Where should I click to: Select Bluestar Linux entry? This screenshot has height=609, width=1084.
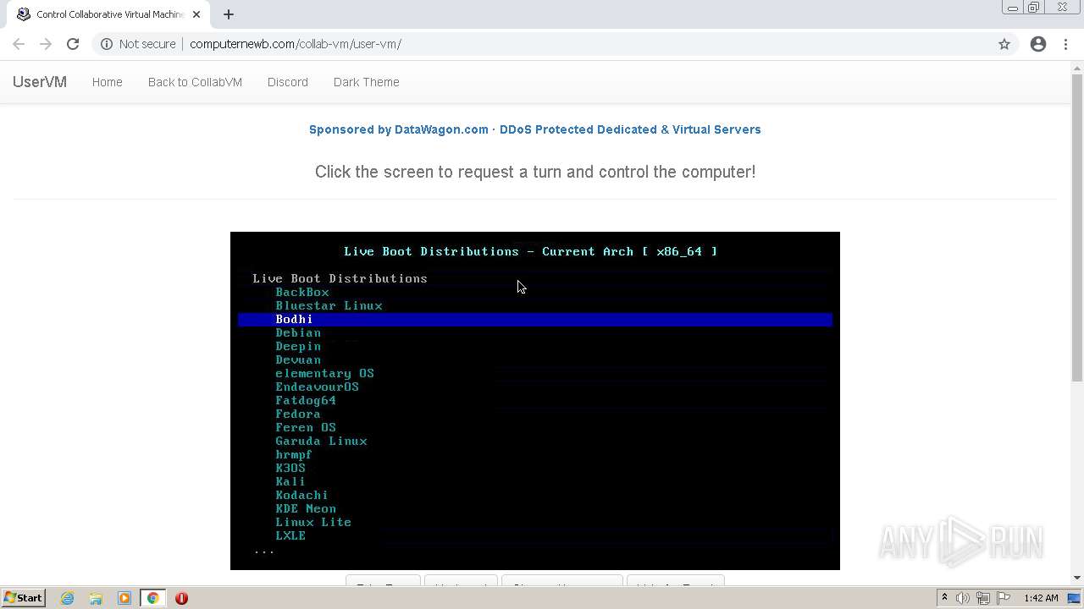tap(329, 305)
